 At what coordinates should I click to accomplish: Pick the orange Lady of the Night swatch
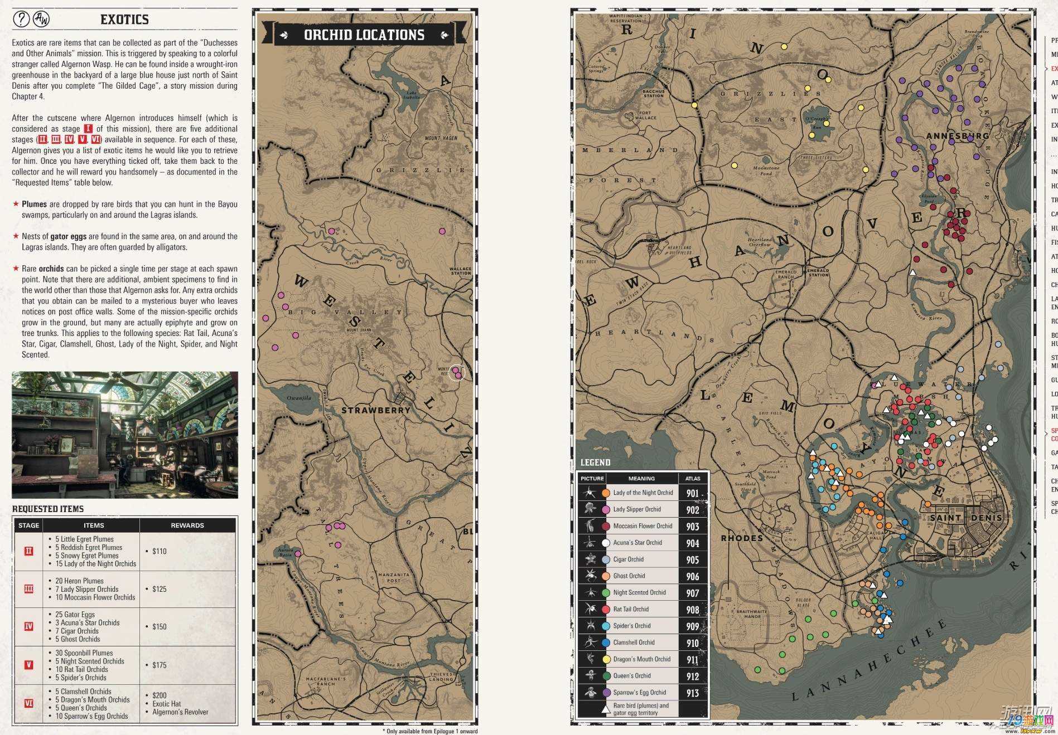pos(606,493)
